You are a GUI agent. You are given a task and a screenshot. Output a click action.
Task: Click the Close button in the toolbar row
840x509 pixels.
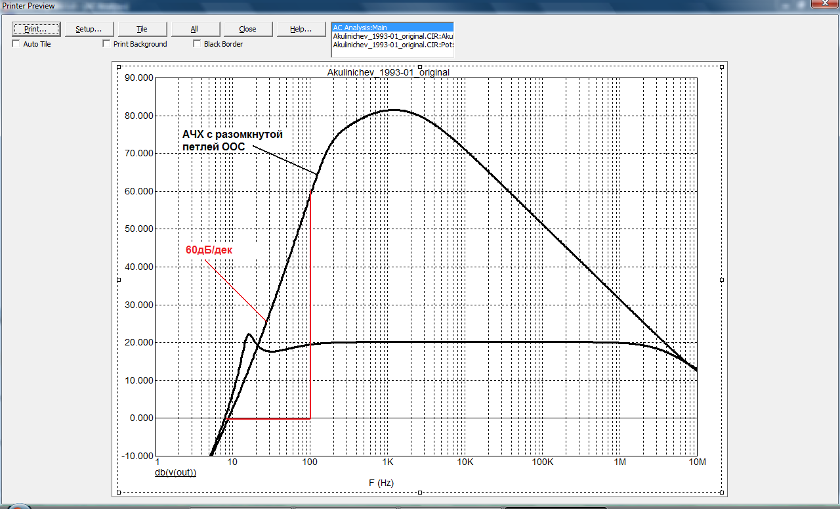coord(247,29)
